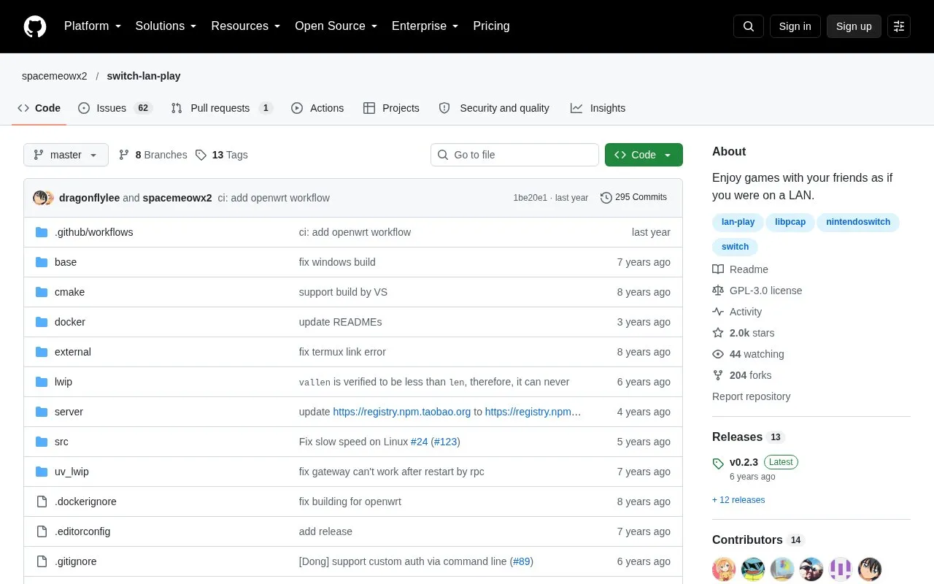Click the scale icon beside GPL-3.0 license
Screen dimensions: 934x584
point(718,291)
